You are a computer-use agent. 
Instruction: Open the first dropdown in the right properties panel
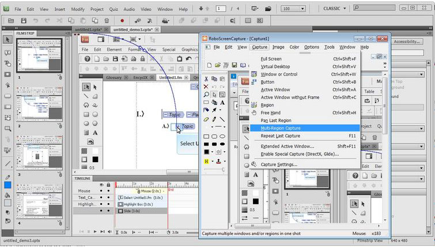pyautogui.click(x=421, y=74)
